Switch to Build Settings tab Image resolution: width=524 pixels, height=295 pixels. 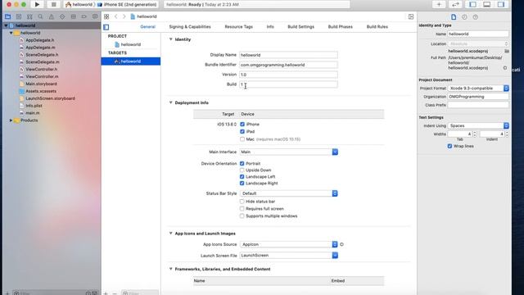(300, 27)
